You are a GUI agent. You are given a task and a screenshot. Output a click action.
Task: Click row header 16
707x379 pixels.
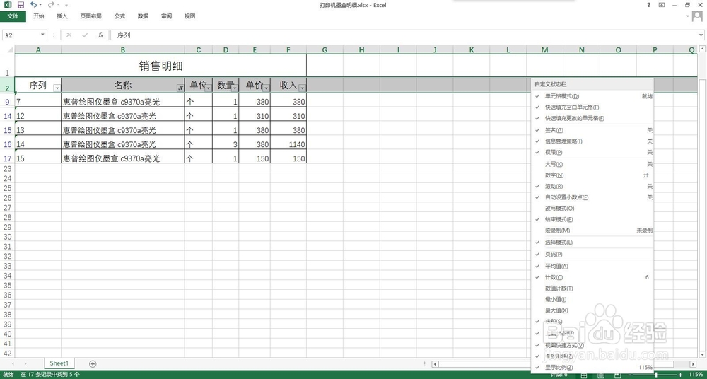click(x=7, y=144)
